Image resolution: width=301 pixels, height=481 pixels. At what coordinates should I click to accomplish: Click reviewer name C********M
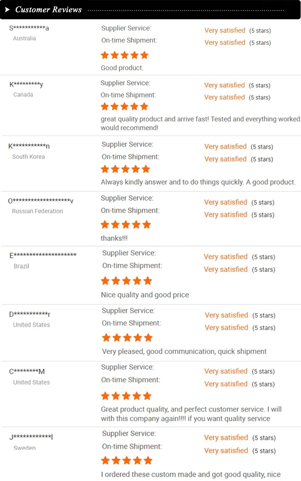click(x=27, y=372)
